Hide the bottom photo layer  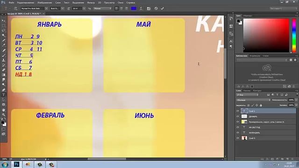click(238, 138)
